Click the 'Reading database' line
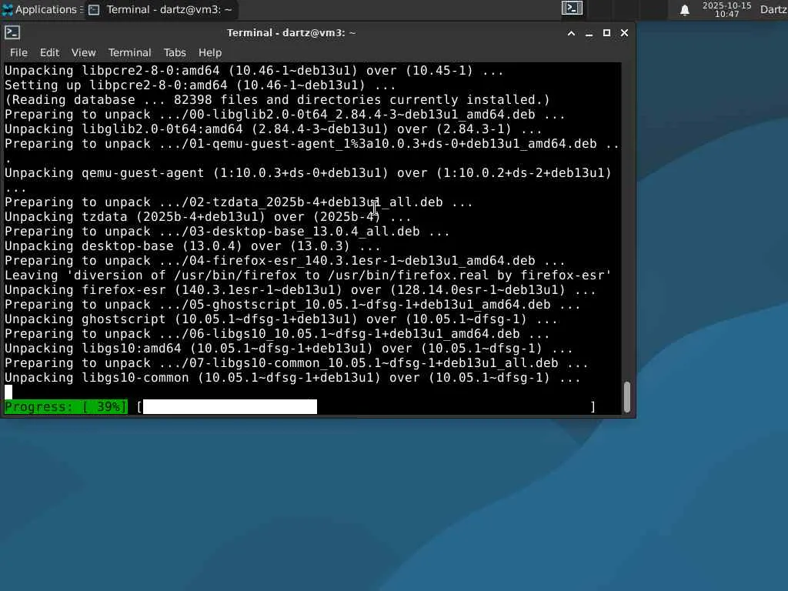The image size is (788, 591). tap(277, 100)
